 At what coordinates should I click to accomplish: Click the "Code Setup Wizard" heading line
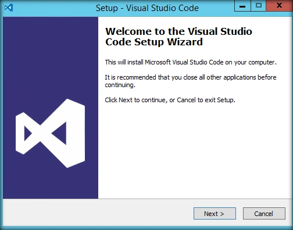point(154,42)
